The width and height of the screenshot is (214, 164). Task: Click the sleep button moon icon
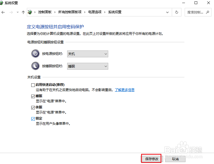[36, 66]
